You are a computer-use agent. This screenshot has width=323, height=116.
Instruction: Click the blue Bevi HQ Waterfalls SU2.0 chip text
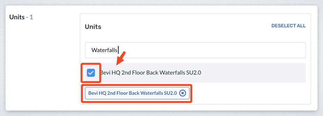point(133,93)
